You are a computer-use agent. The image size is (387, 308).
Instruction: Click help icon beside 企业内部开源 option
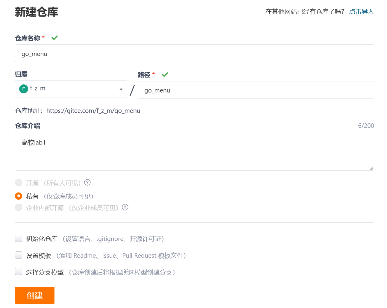(x=125, y=207)
